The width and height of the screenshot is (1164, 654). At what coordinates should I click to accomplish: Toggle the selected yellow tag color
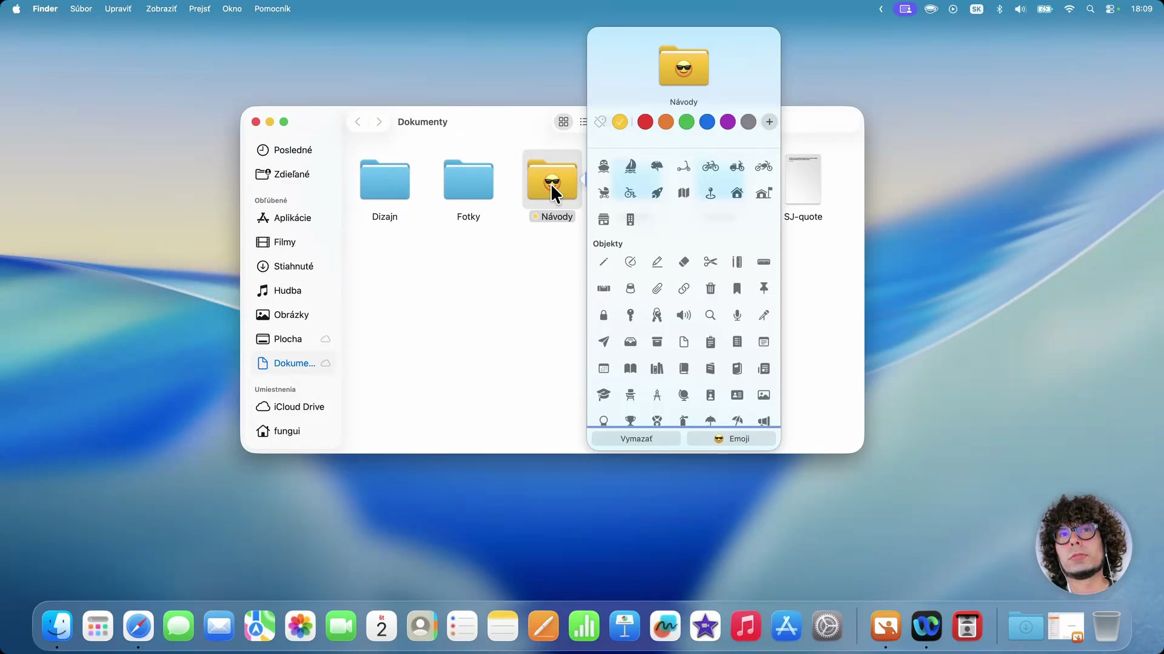[620, 122]
